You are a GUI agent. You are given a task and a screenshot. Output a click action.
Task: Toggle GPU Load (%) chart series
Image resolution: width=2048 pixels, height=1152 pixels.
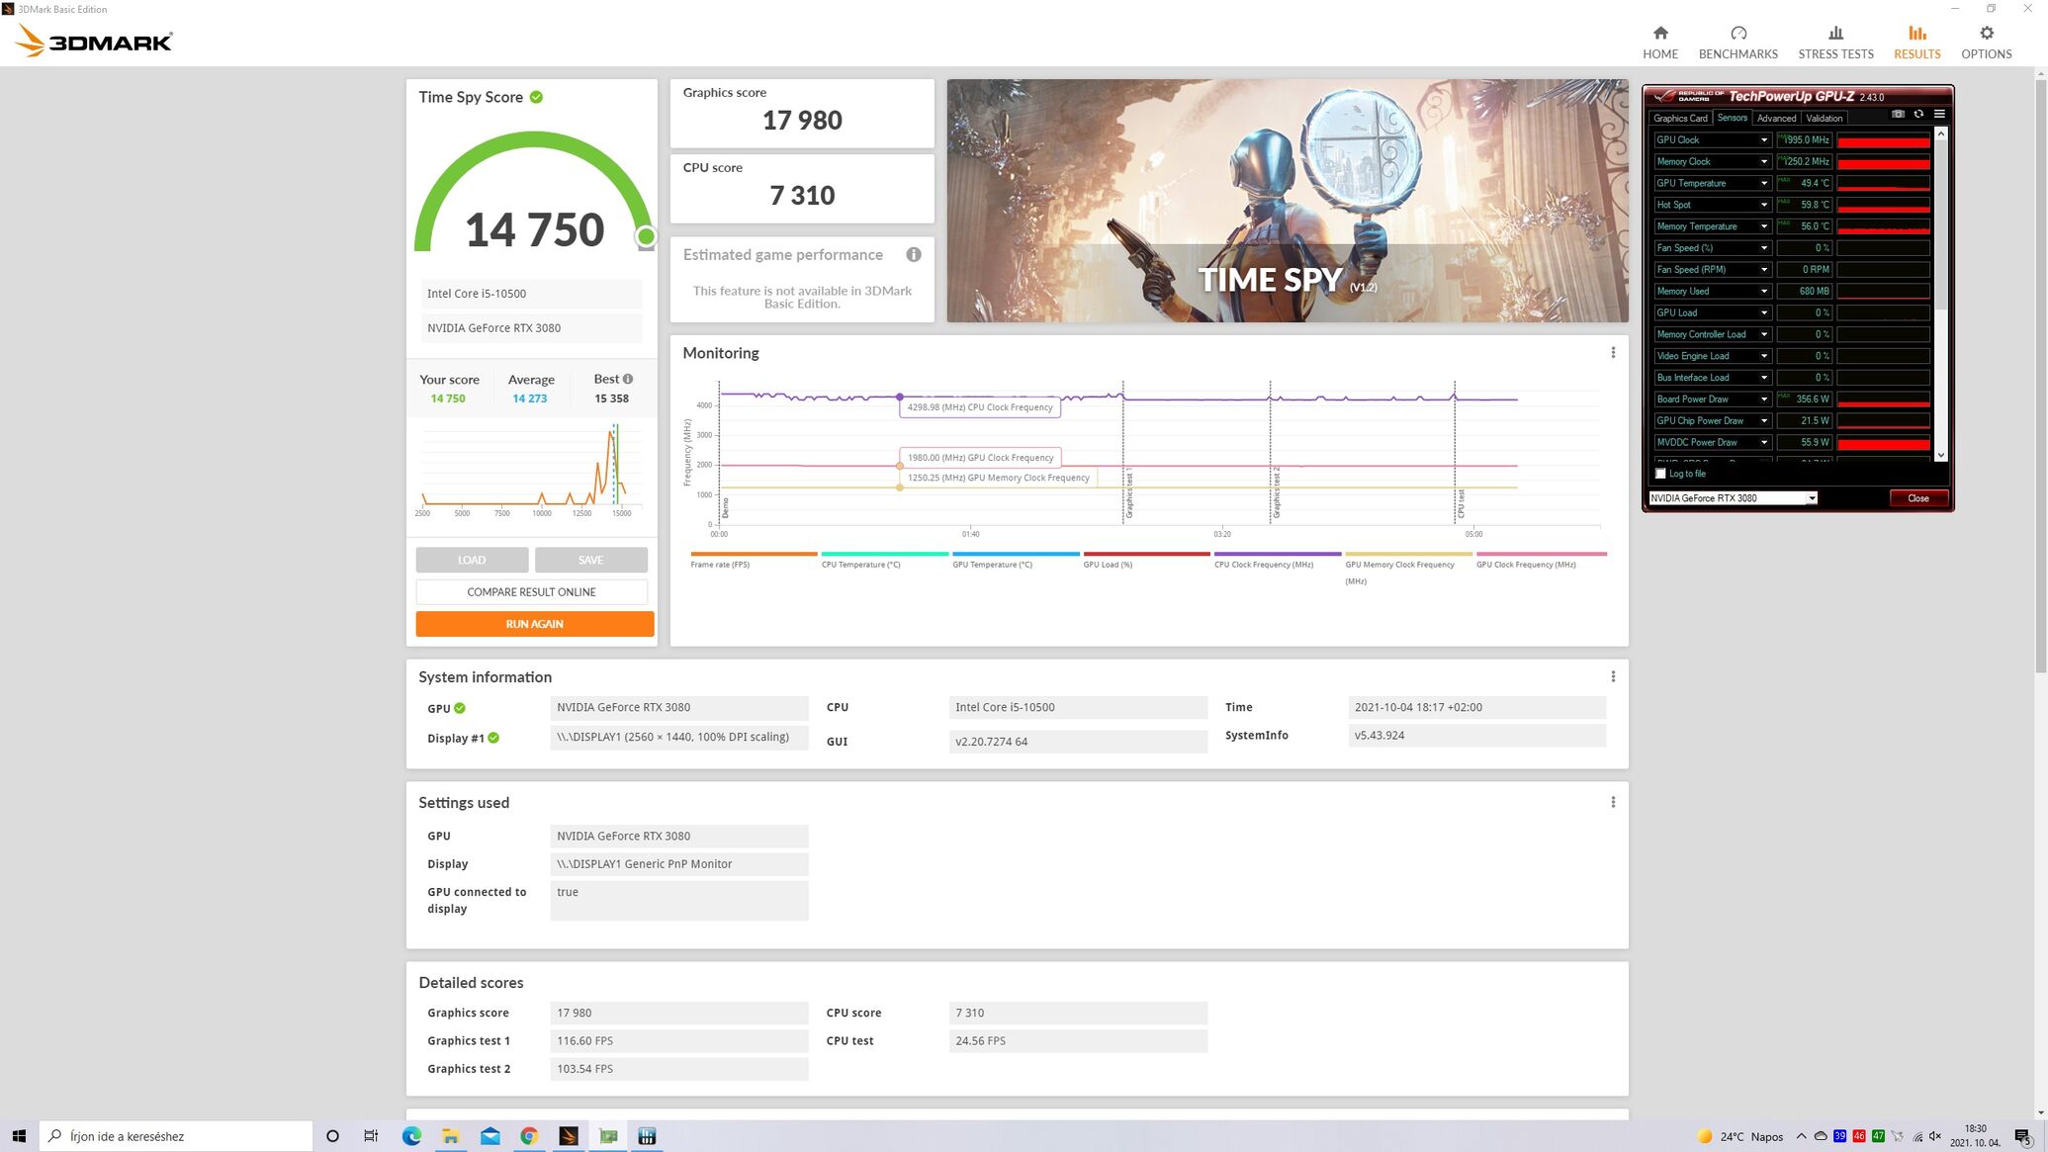tap(1146, 560)
